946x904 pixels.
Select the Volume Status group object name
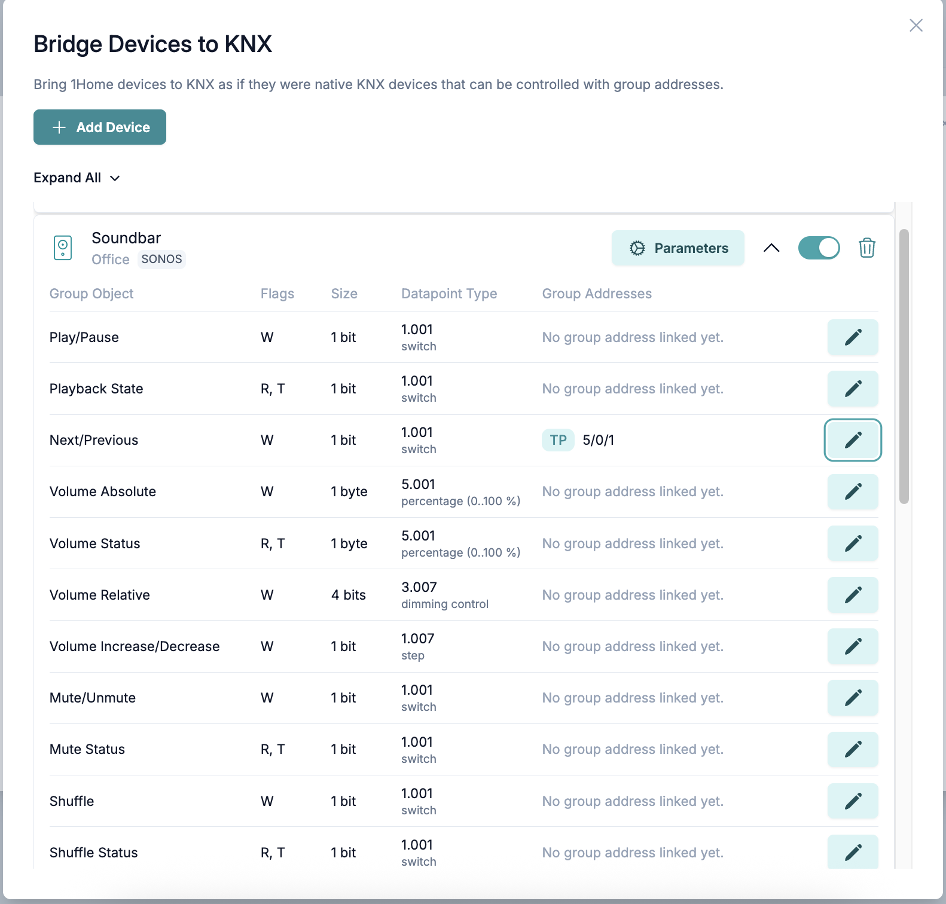pyautogui.click(x=95, y=543)
